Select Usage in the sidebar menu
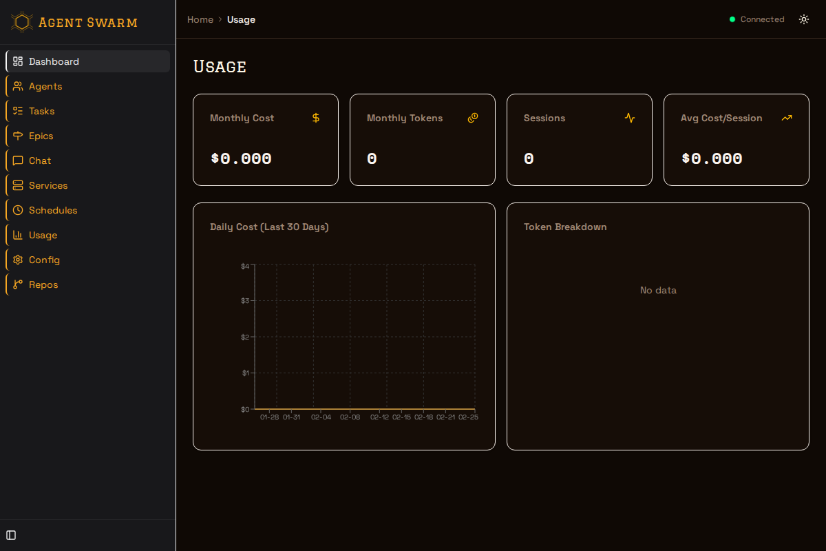 point(43,235)
